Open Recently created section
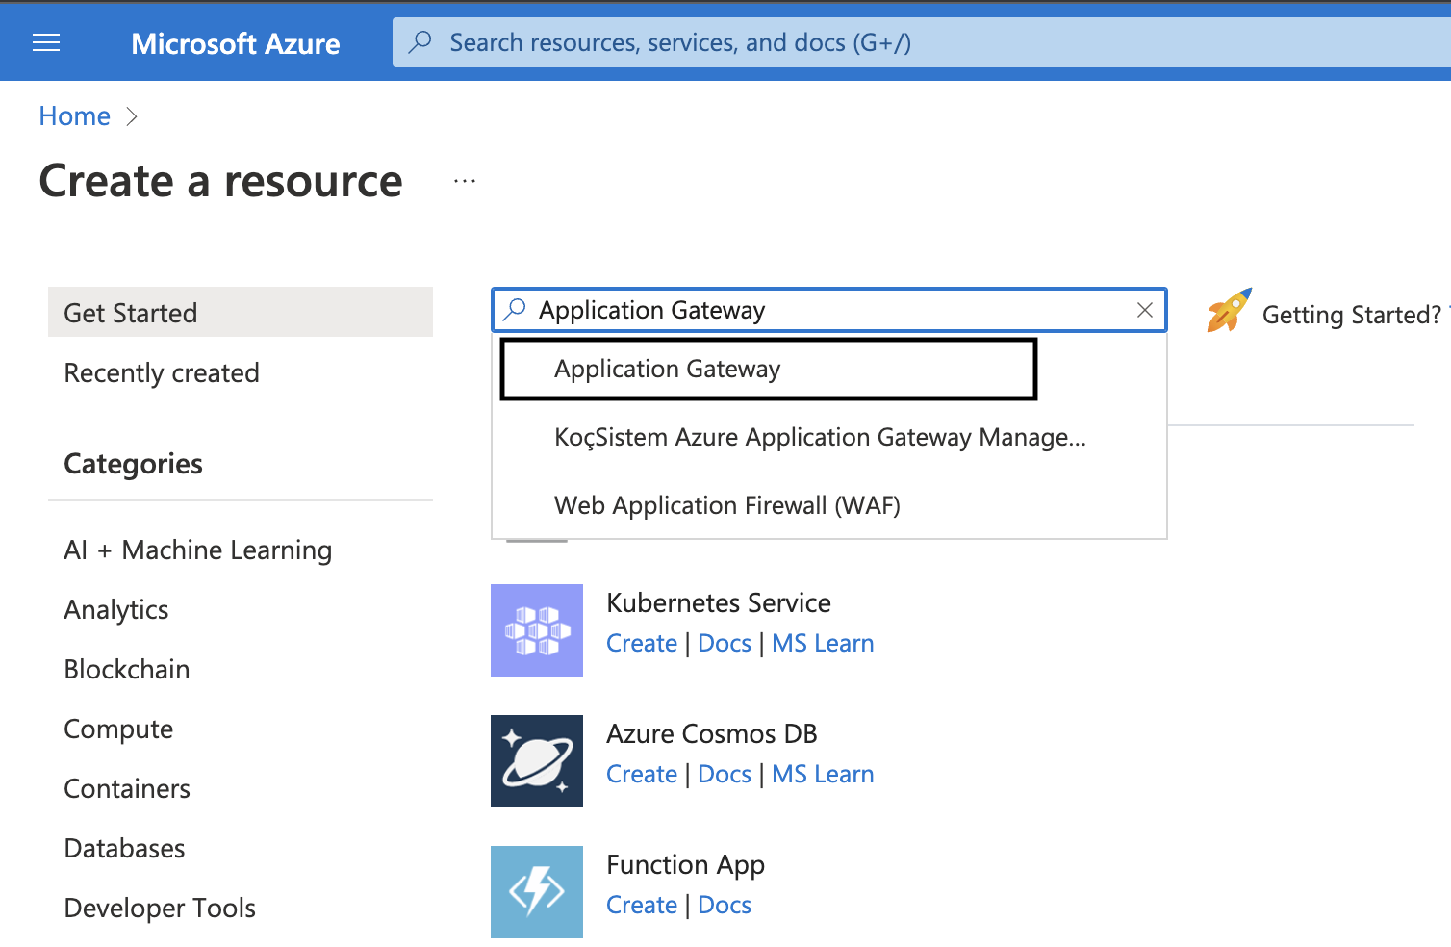Viewport: 1451px width, 947px height. click(x=162, y=373)
